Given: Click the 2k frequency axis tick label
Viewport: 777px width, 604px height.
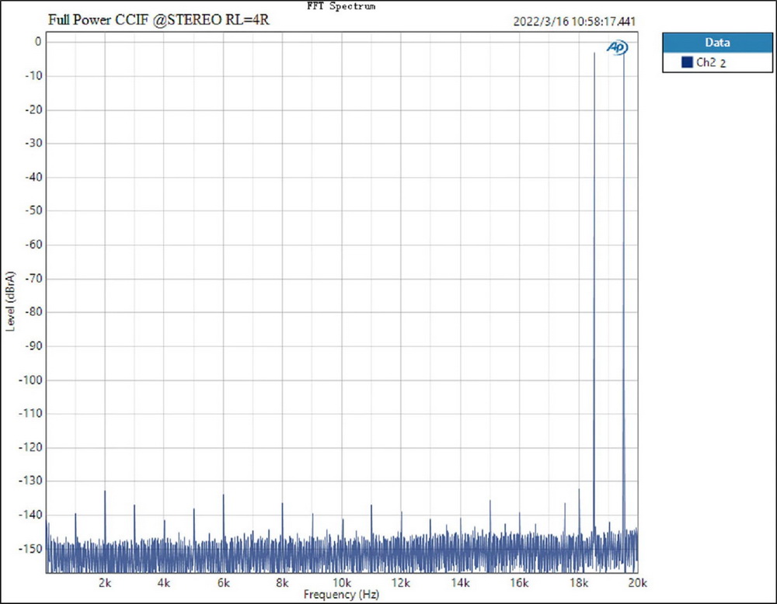Looking at the screenshot, I should tap(105, 582).
